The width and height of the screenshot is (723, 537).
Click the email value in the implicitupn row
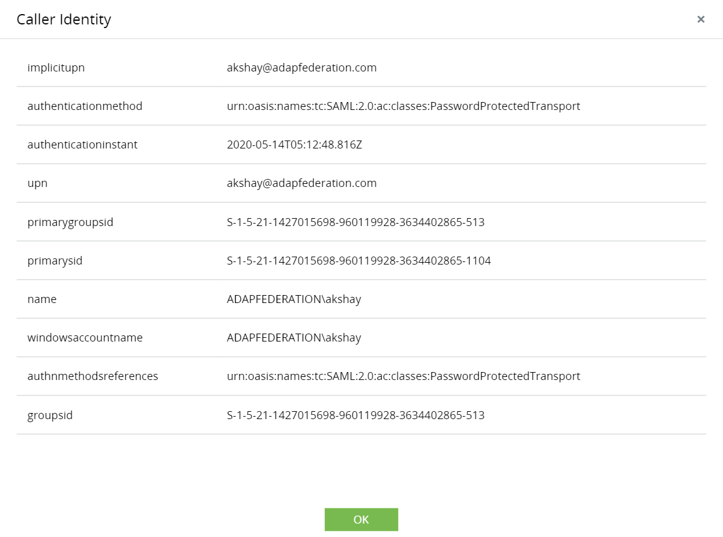[x=302, y=68]
